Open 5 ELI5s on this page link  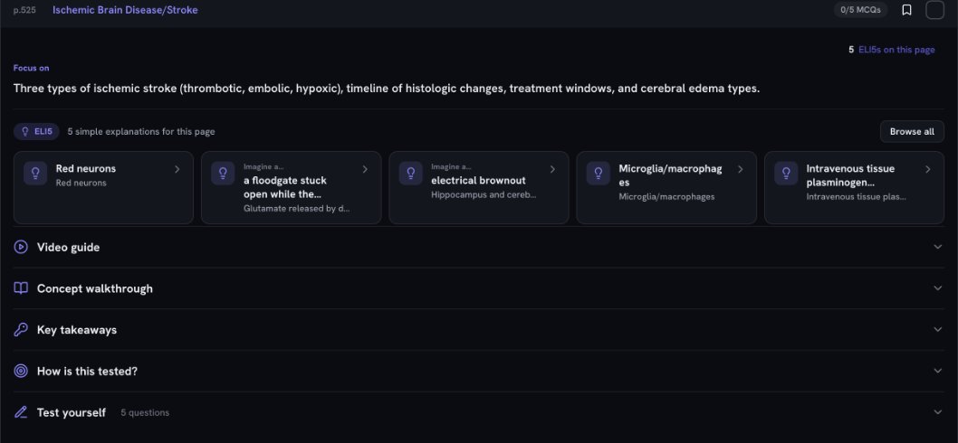click(x=891, y=50)
